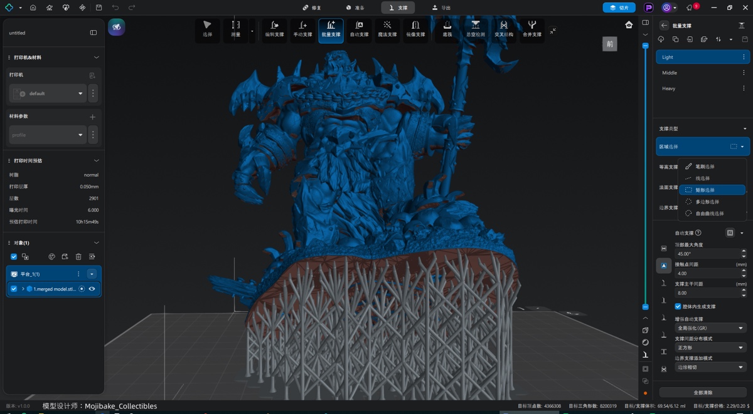Viewport: 753px width, 414px height.
Task: Open the 镜像支撑 mirror support tool
Action: coord(415,29)
